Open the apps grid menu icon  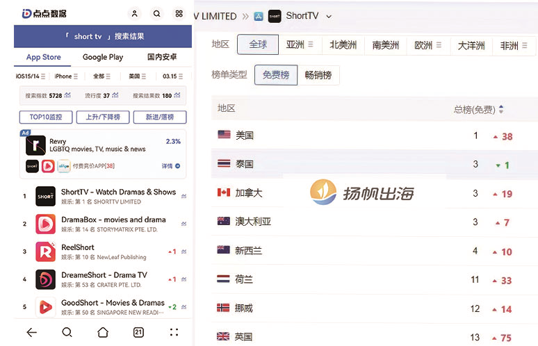pos(179,14)
